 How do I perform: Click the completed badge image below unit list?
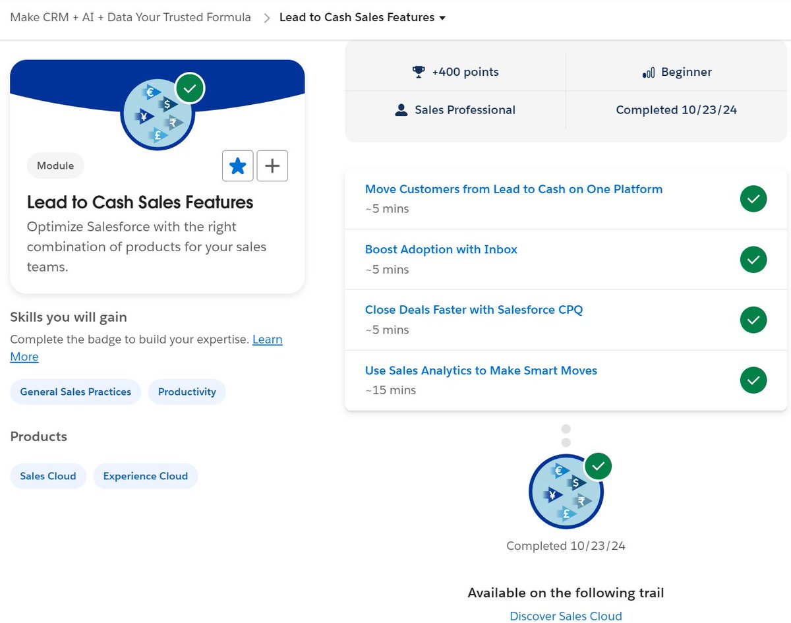(566, 491)
